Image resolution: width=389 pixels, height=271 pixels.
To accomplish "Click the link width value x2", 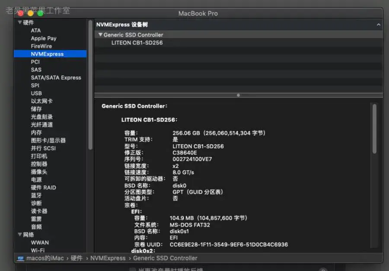I will click(175, 166).
